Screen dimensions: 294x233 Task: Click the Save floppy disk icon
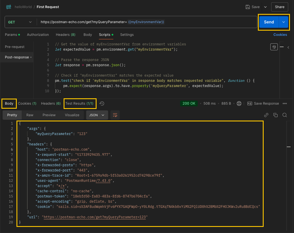[x=248, y=7]
